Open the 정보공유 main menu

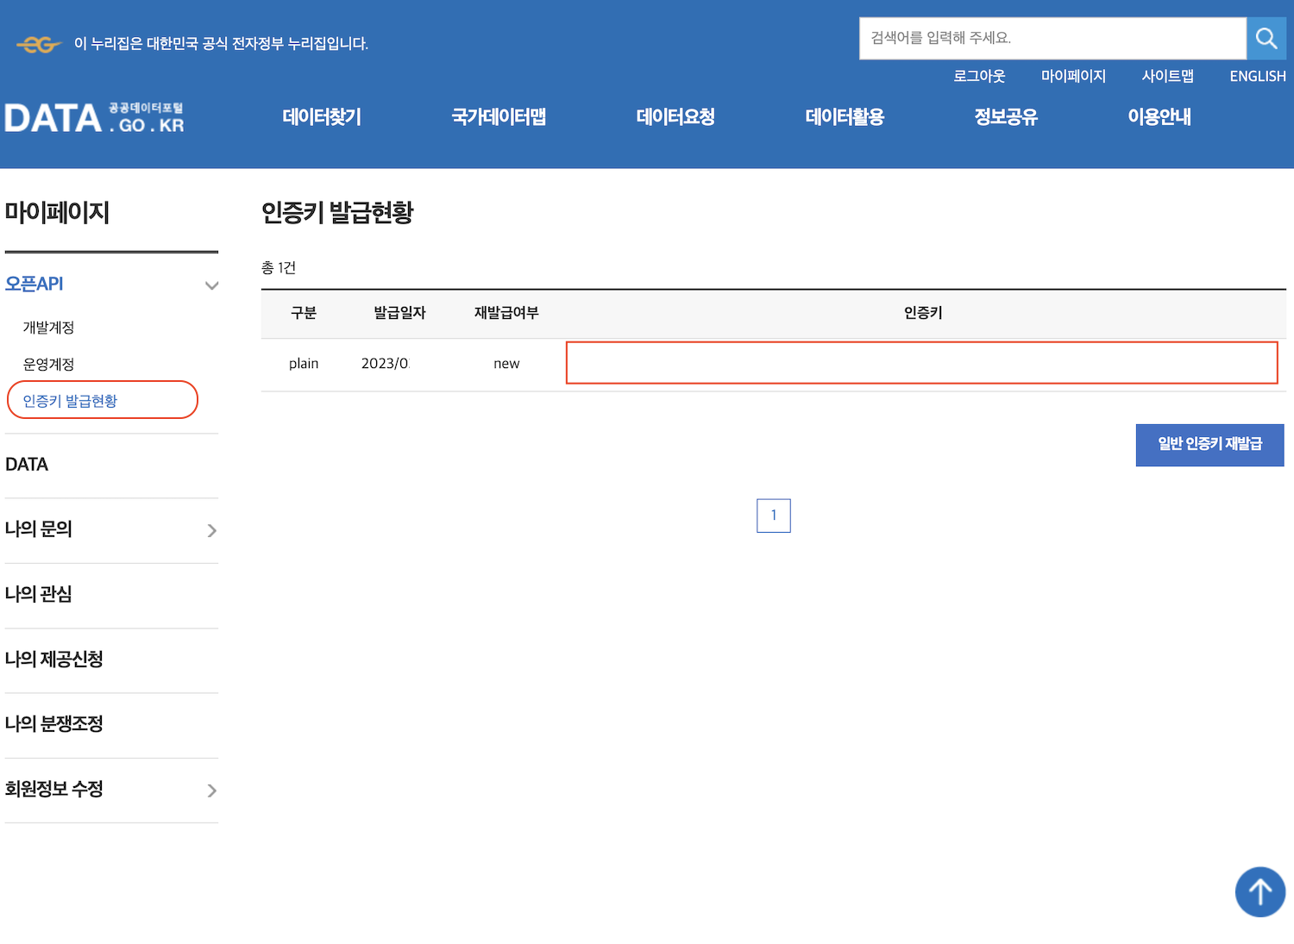pyautogui.click(x=1006, y=117)
